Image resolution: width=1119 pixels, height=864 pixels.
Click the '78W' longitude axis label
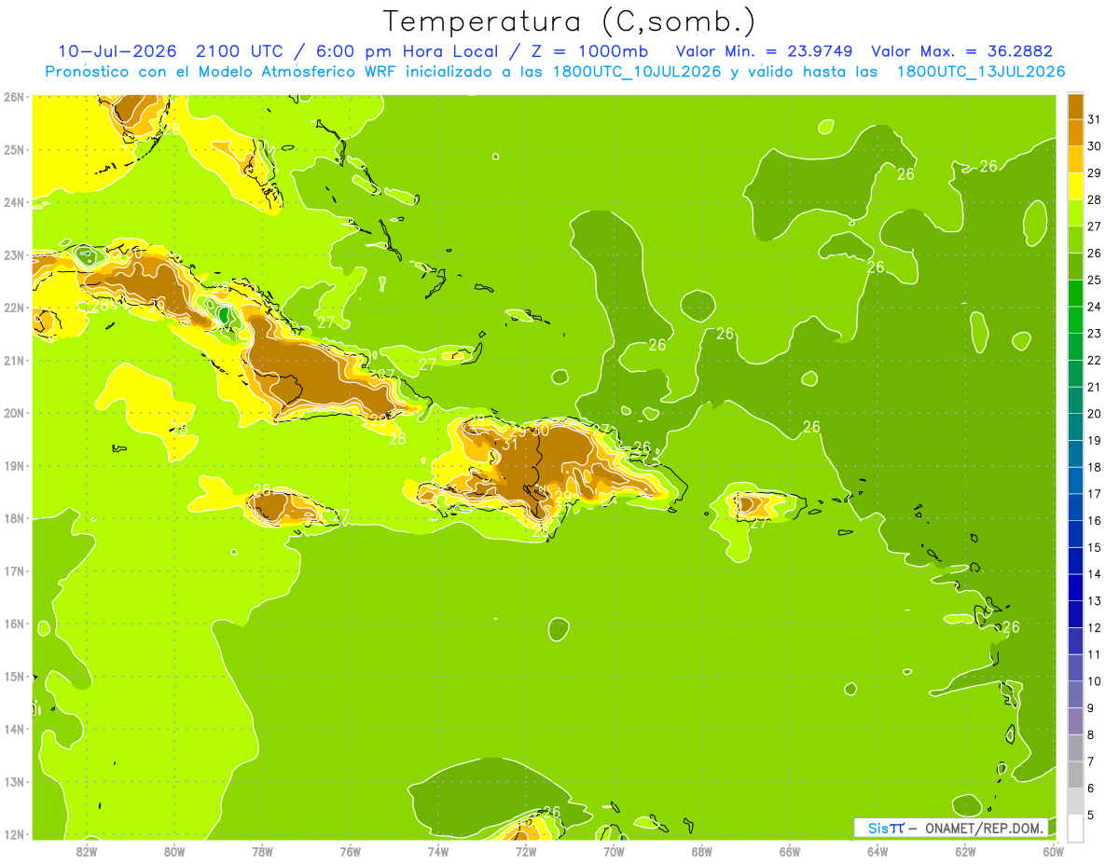[x=262, y=851]
